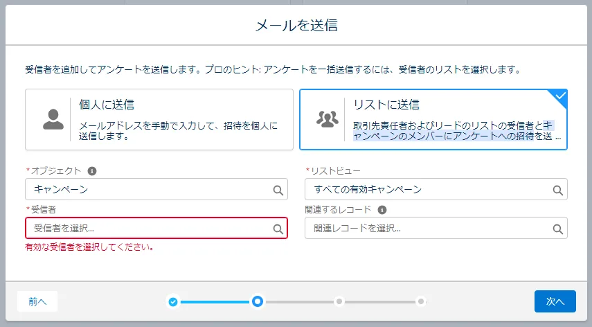Click search icon in 受信者 field

278,229
